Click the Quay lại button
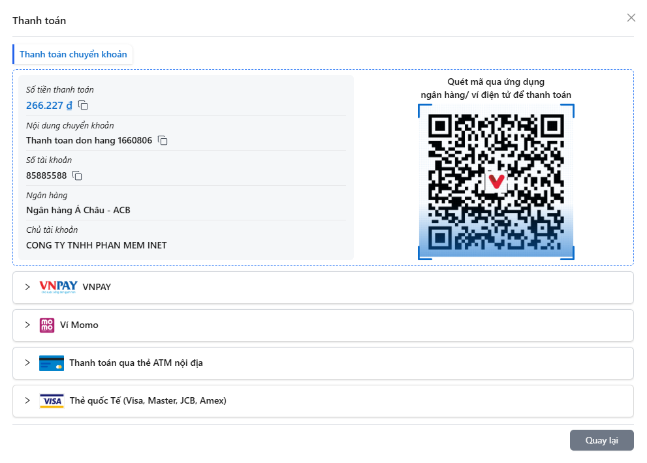Image resolution: width=647 pixels, height=463 pixels. tap(601, 440)
